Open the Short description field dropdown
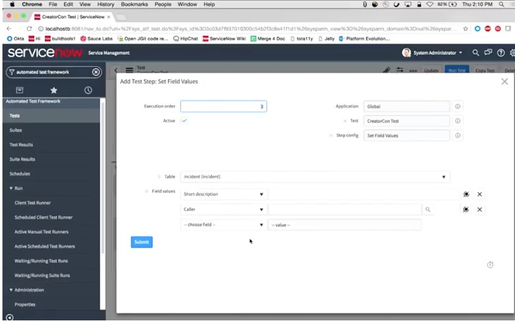The width and height of the screenshot is (515, 321). pyautogui.click(x=223, y=194)
